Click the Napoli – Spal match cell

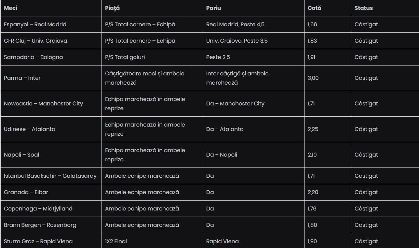22,155
